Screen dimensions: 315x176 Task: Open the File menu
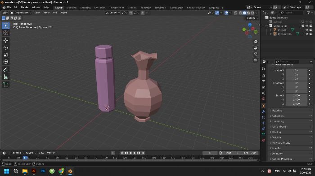9,7
